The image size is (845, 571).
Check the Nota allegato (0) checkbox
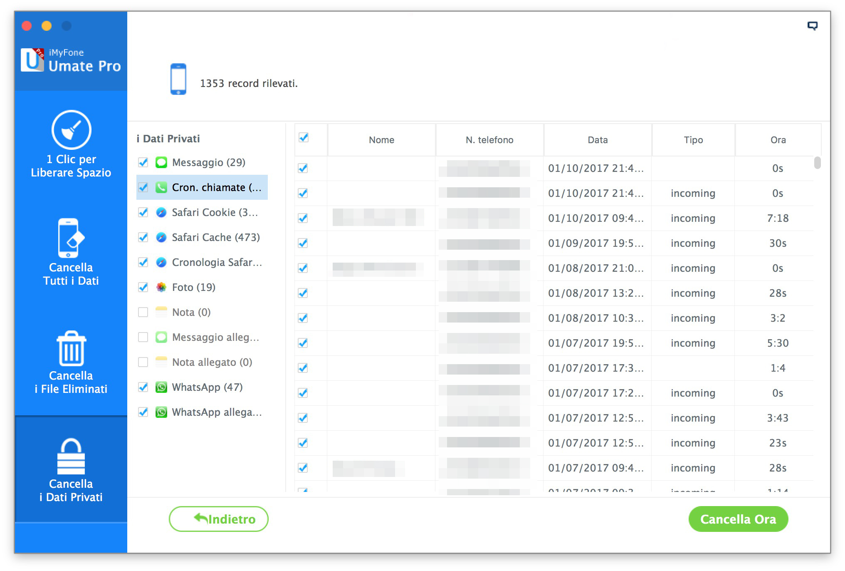(x=143, y=362)
